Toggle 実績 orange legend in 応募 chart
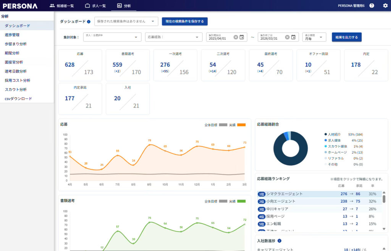The height and width of the screenshot is (251, 391). 238,125
